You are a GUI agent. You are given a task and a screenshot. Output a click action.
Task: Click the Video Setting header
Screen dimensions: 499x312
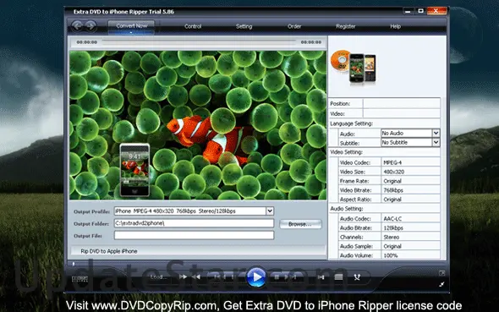346,152
